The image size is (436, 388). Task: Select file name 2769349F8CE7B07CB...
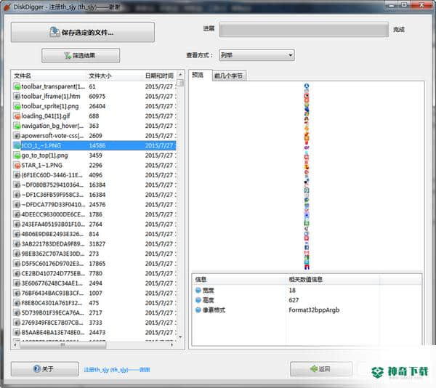point(52,323)
